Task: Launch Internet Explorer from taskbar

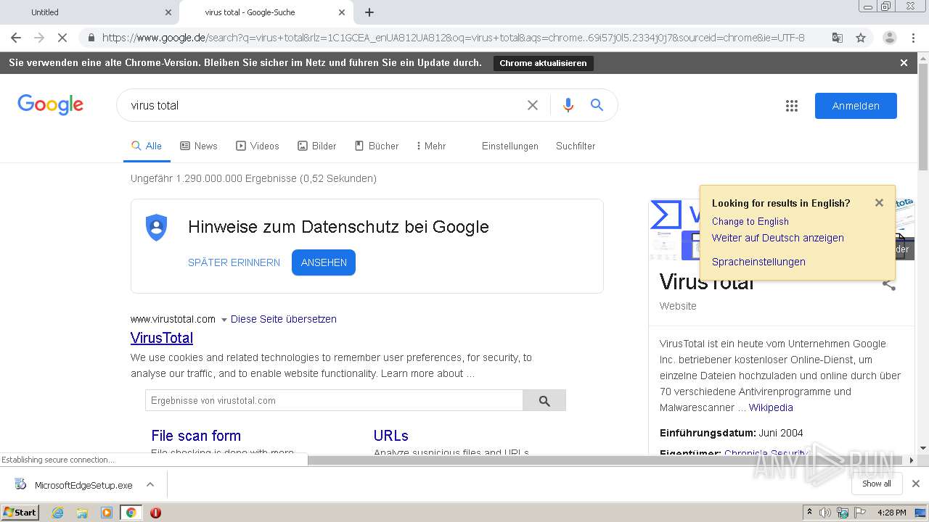Action: [x=57, y=513]
